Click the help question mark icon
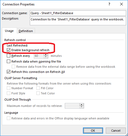 pos(109,4)
